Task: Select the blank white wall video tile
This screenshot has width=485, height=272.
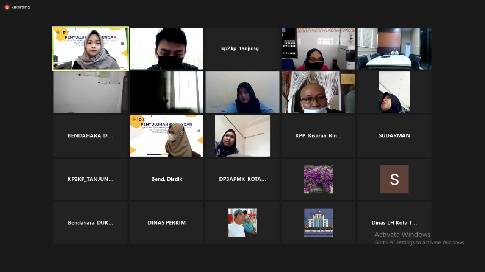Action: (x=91, y=92)
